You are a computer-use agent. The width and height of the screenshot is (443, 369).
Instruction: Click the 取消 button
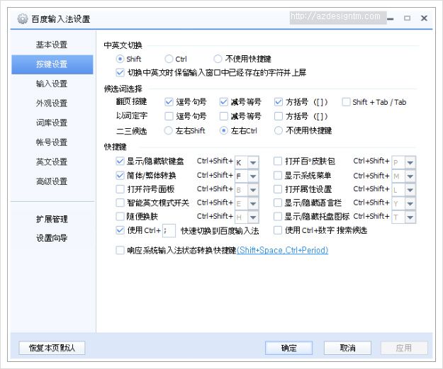(x=347, y=348)
